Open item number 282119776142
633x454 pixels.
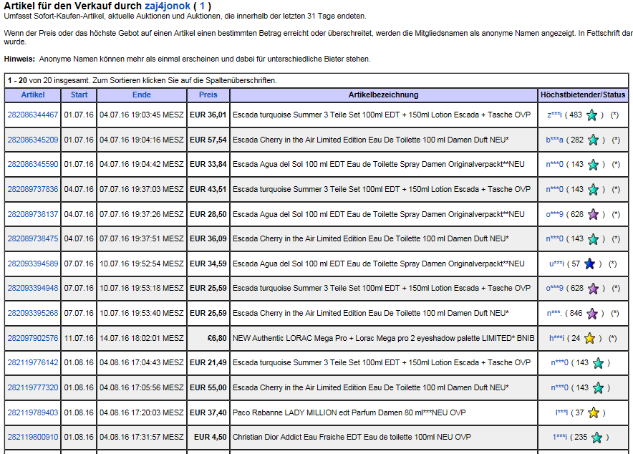point(33,362)
